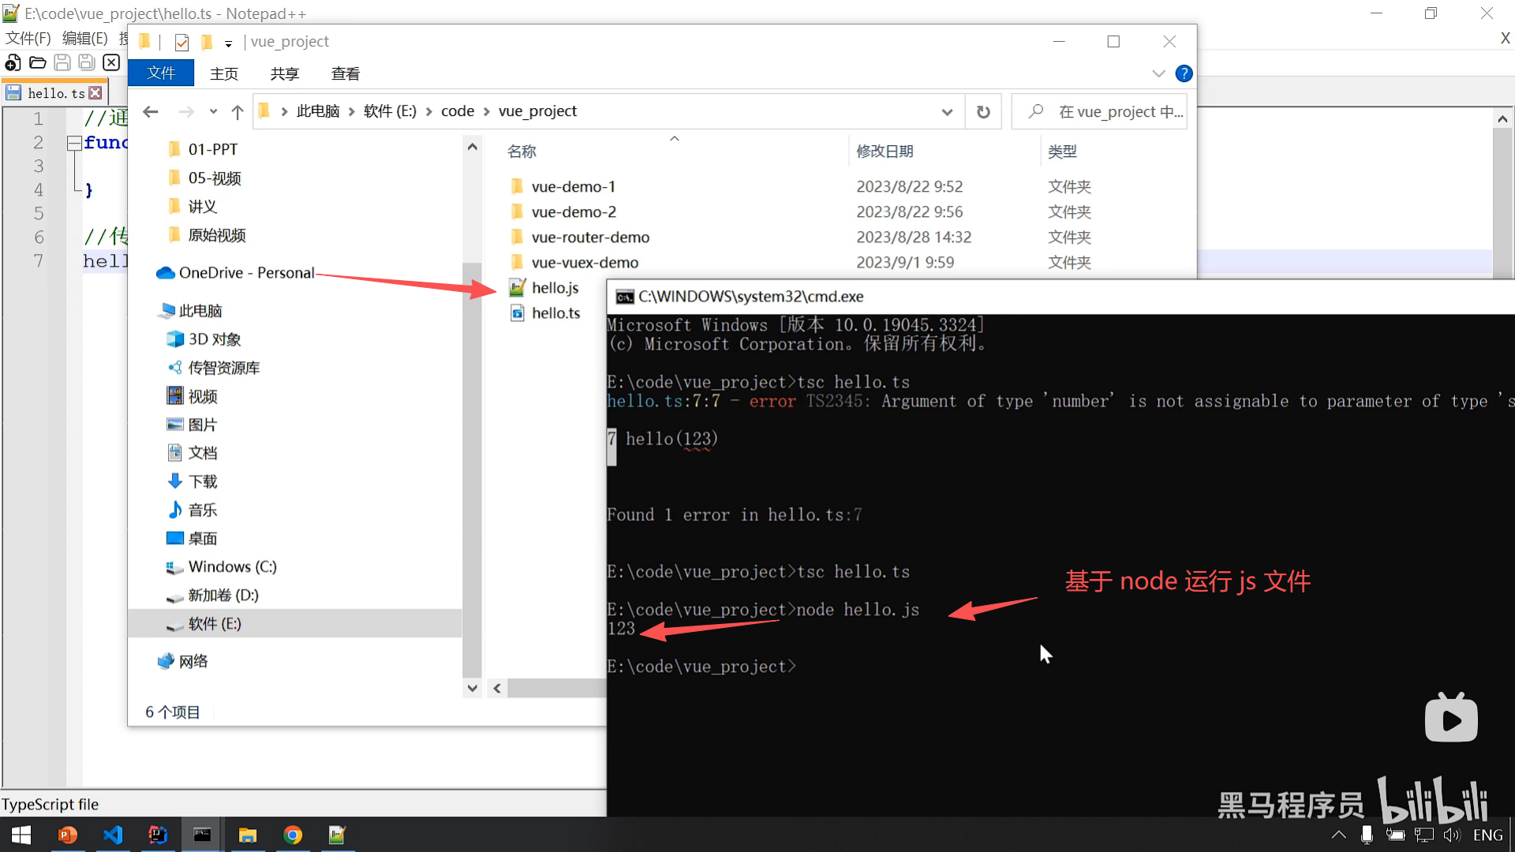Click the up-one-level arrow in Explorer

237,112
